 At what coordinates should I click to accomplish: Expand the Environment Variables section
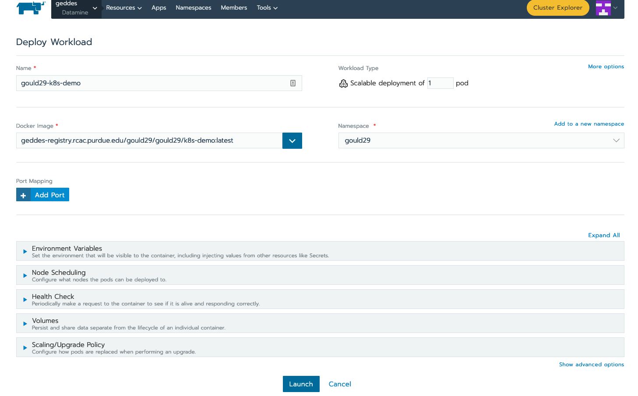coord(25,251)
